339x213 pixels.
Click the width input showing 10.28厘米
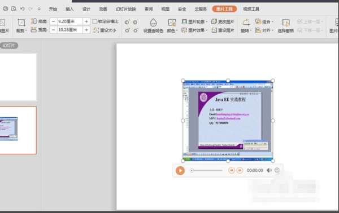(69, 30)
